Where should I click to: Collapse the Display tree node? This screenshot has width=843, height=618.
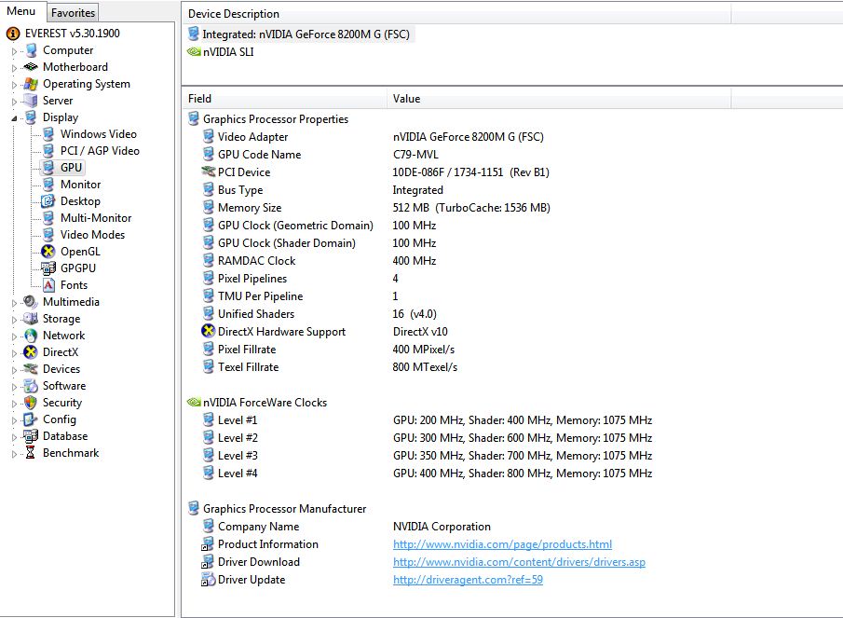15,118
